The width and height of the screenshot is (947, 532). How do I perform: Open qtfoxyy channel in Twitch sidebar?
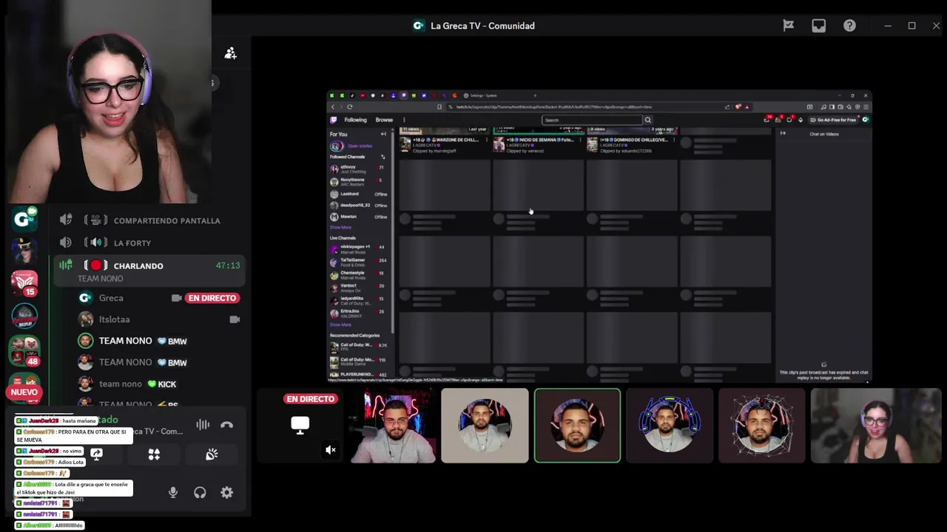[x=359, y=168]
